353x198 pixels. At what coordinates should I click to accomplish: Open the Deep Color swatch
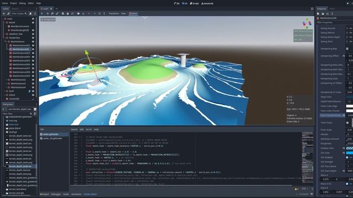coord(349,97)
